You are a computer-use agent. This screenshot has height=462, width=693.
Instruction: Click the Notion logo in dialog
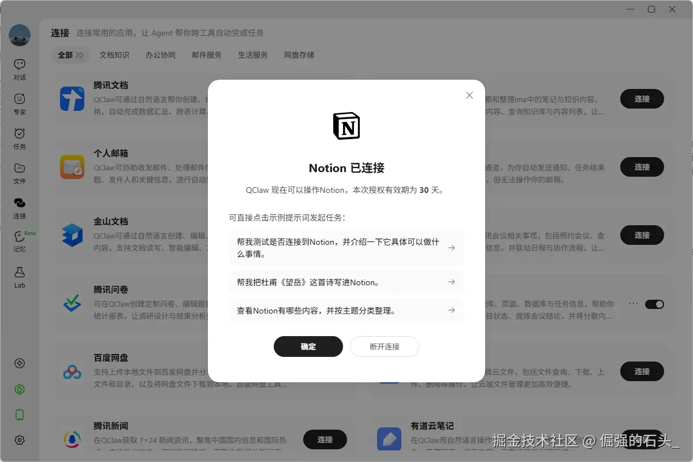346,126
